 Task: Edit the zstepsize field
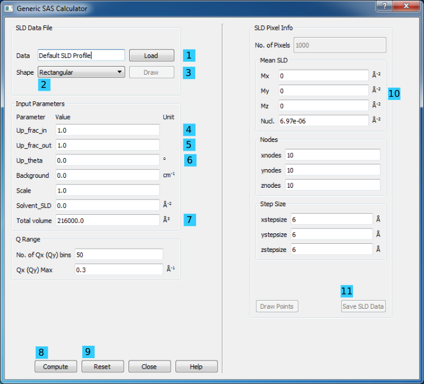click(x=331, y=249)
